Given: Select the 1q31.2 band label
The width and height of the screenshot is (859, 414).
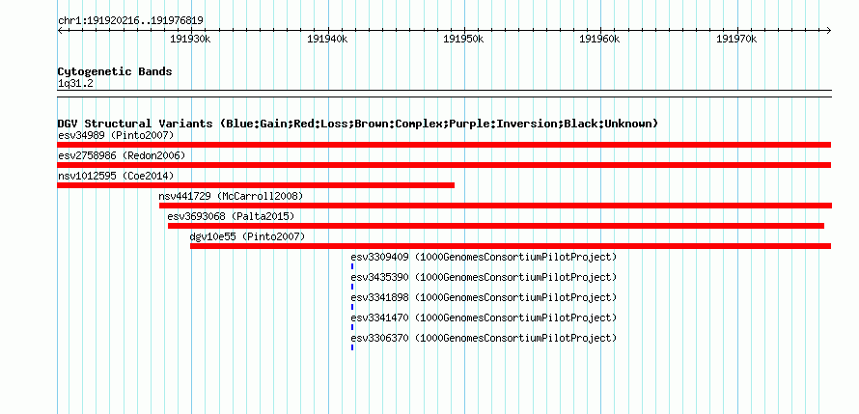Looking at the screenshot, I should pos(75,83).
